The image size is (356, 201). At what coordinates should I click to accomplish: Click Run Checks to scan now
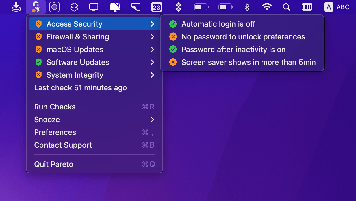55,107
